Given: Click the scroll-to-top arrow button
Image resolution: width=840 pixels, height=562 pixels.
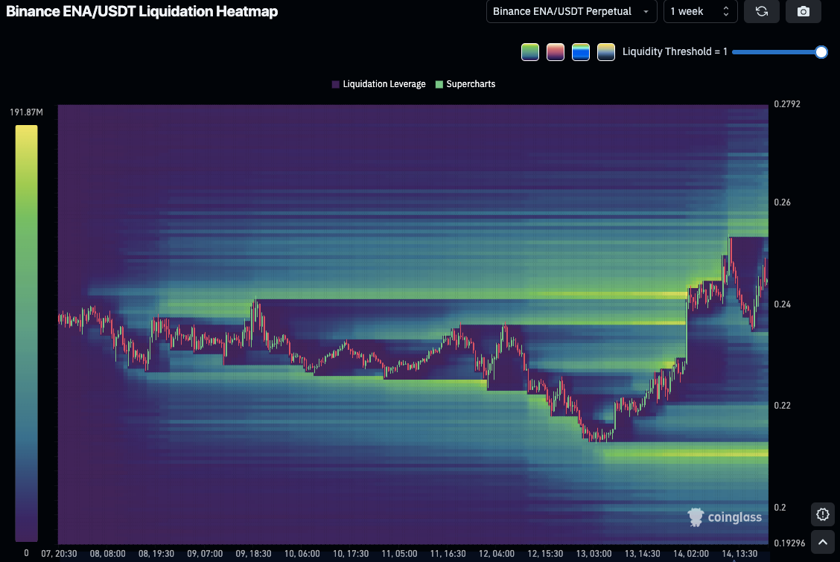Looking at the screenshot, I should (x=822, y=542).
